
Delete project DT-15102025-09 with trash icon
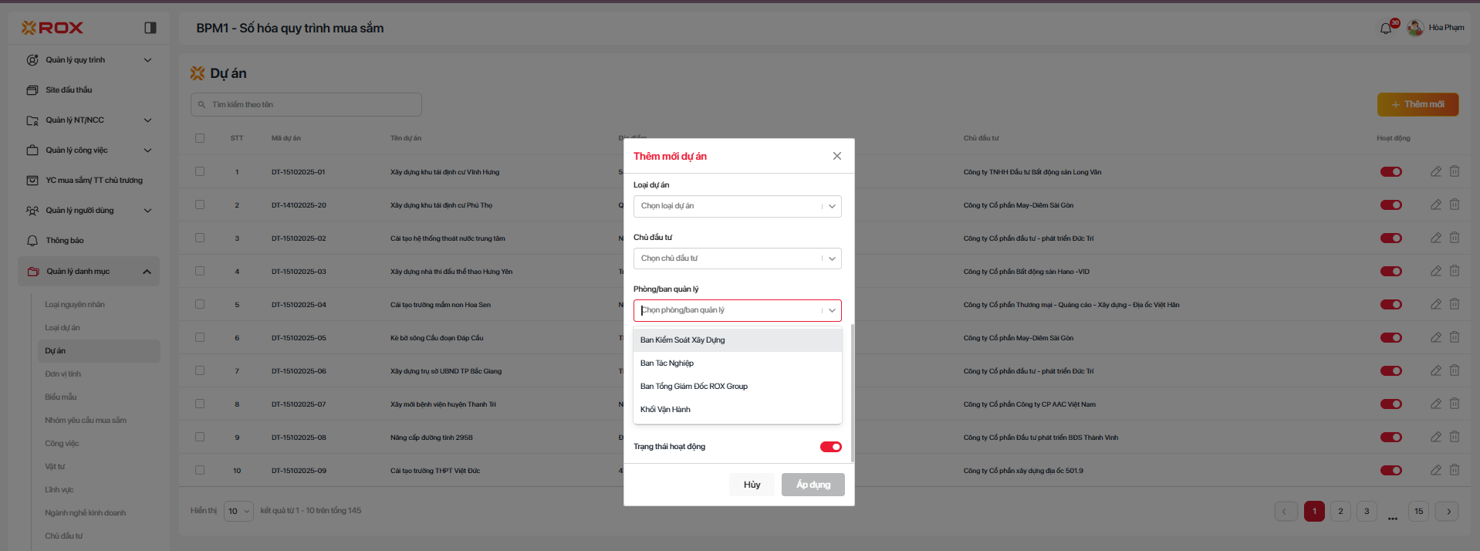tap(1455, 470)
